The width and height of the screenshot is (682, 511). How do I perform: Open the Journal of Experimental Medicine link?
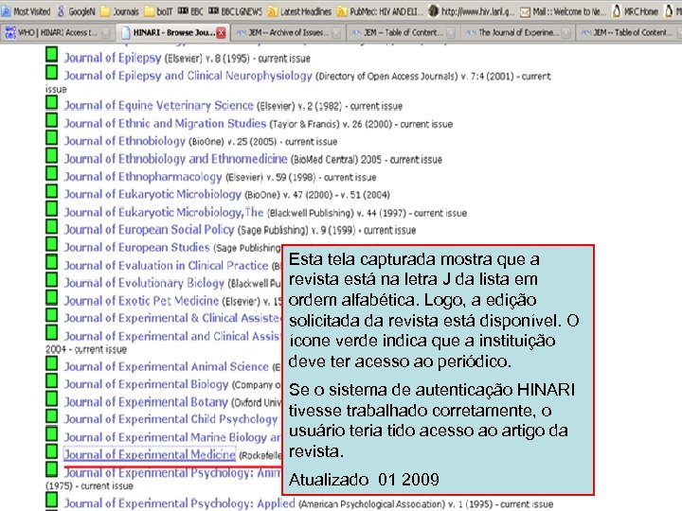[150, 455]
